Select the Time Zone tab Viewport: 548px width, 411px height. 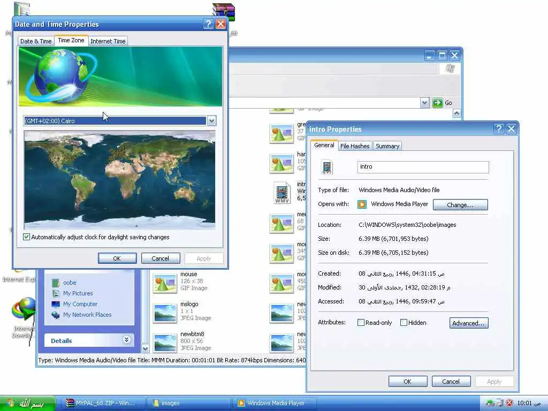tap(71, 40)
